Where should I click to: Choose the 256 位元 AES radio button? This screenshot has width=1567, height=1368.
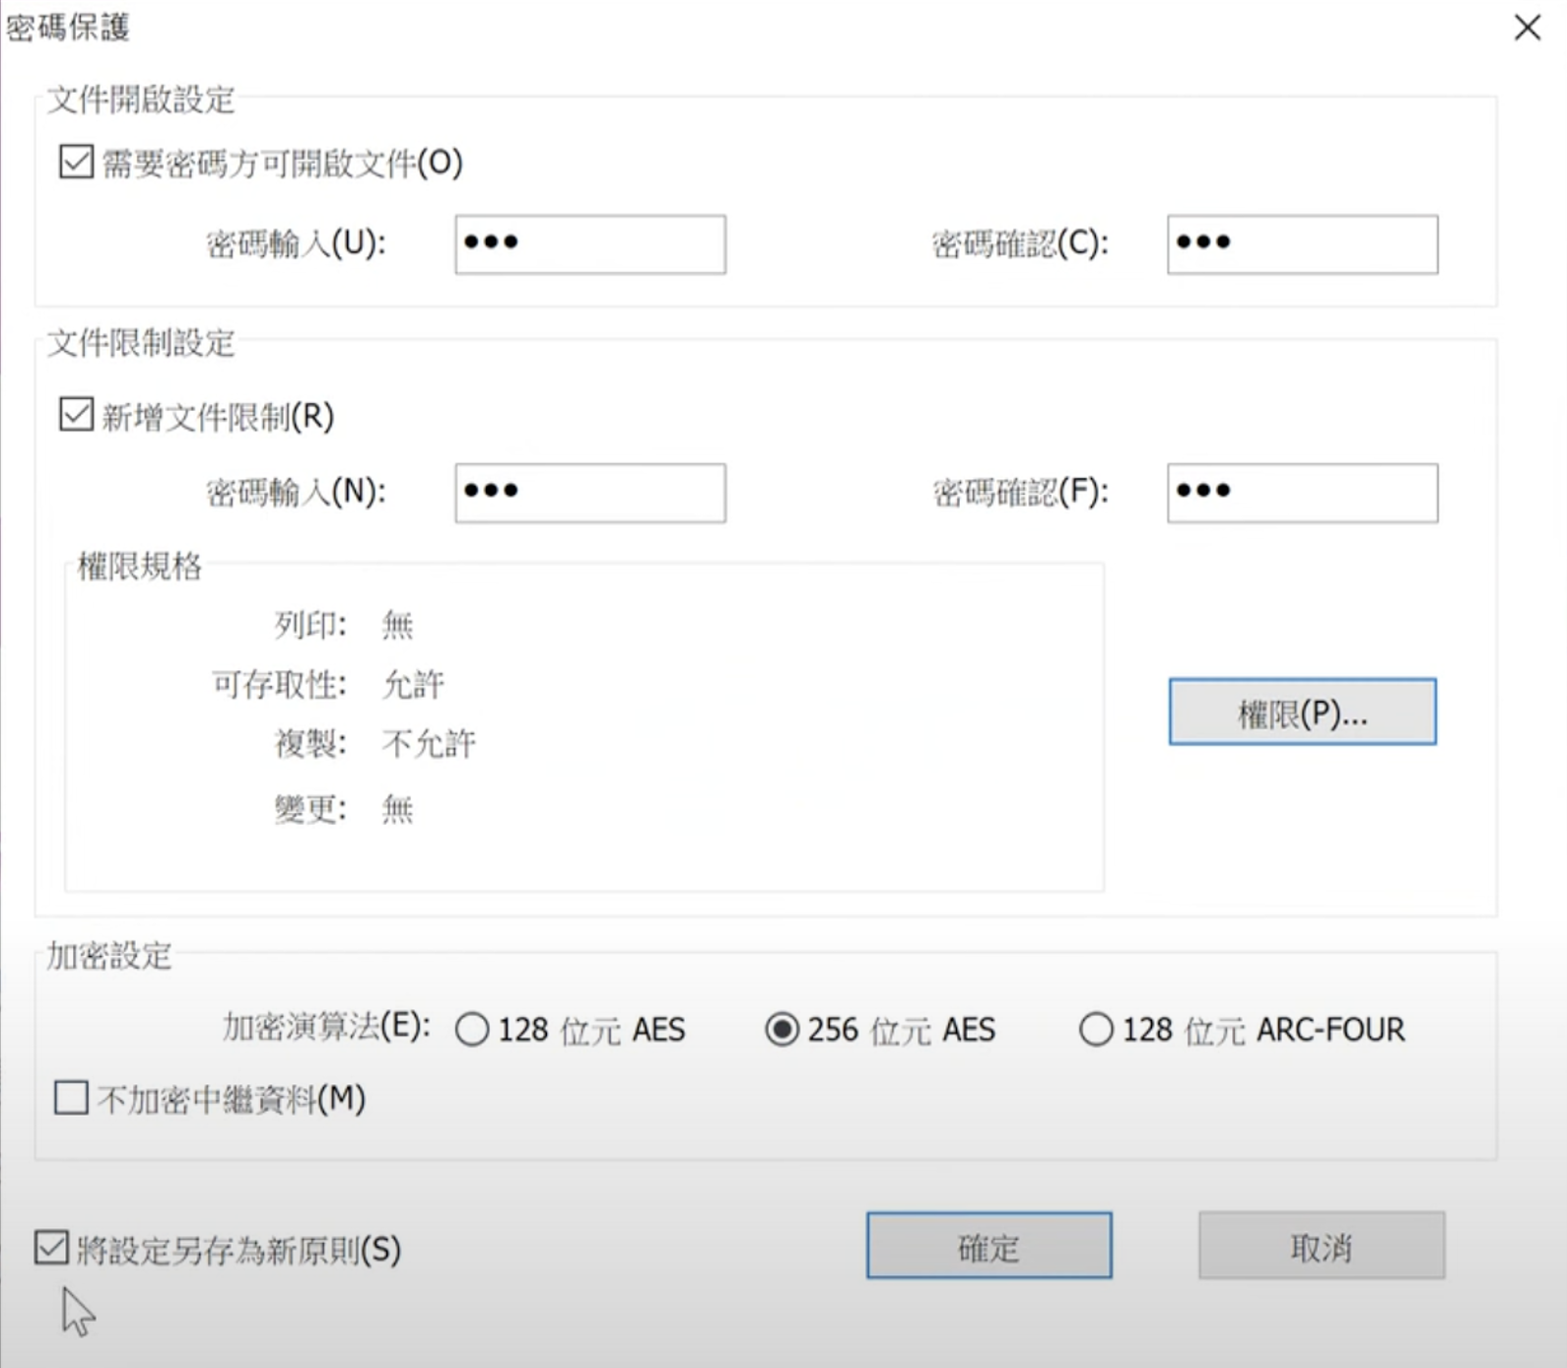pyautogui.click(x=782, y=1030)
